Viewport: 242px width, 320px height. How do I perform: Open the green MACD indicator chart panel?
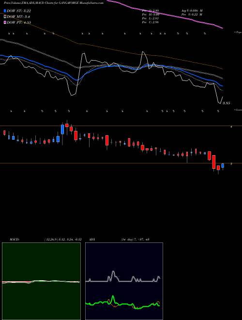click(41, 281)
